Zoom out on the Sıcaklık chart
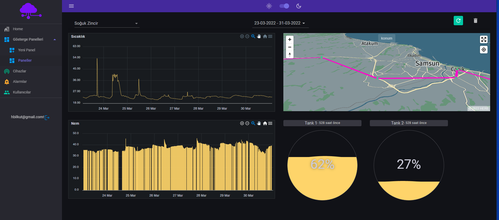499x220 pixels. [x=247, y=36]
